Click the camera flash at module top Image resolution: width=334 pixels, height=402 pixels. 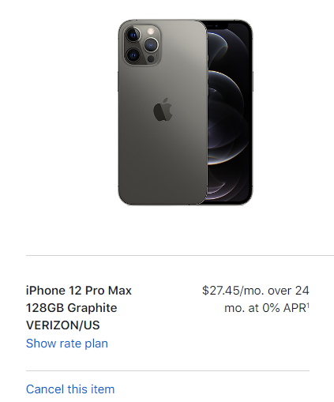pos(151,32)
